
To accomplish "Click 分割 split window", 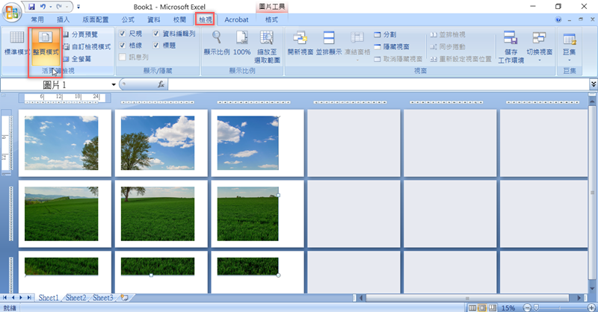I will click(x=385, y=34).
